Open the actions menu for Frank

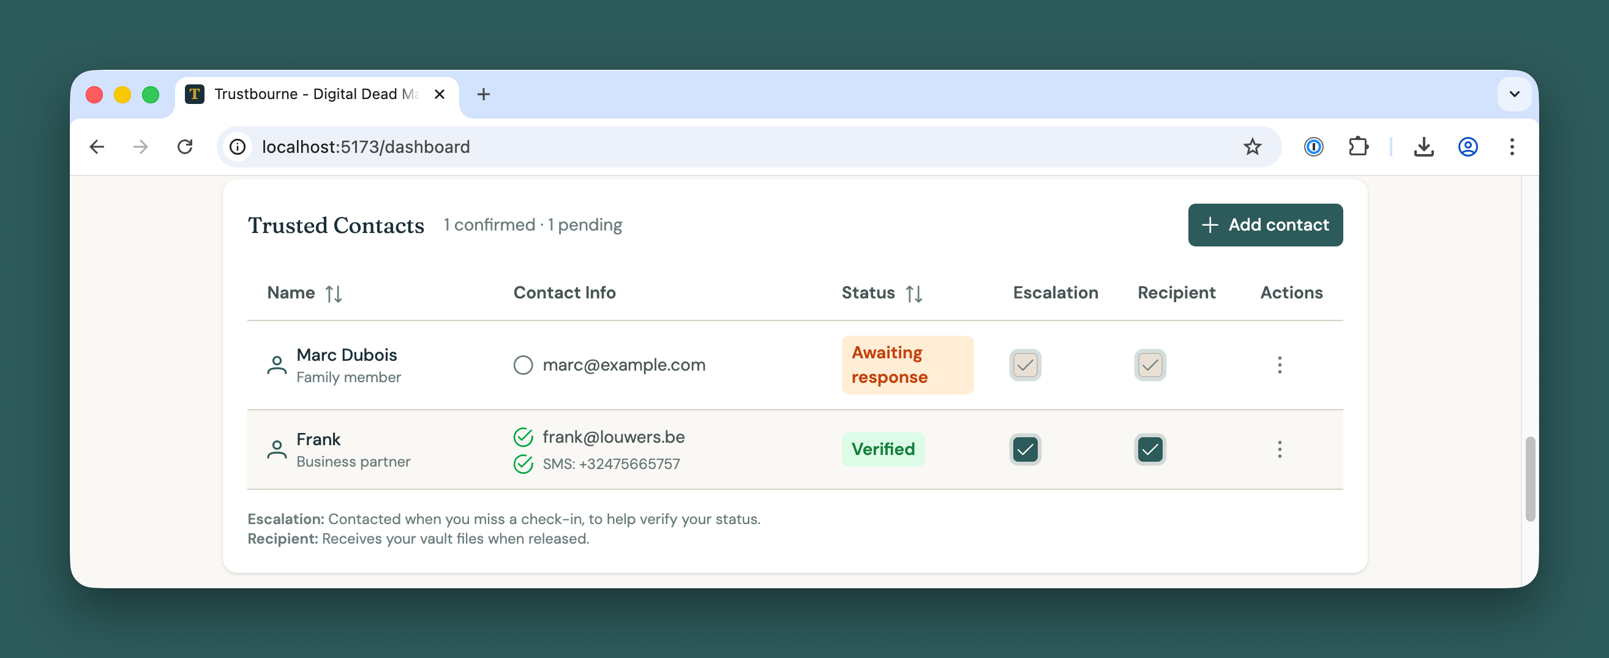click(1279, 449)
